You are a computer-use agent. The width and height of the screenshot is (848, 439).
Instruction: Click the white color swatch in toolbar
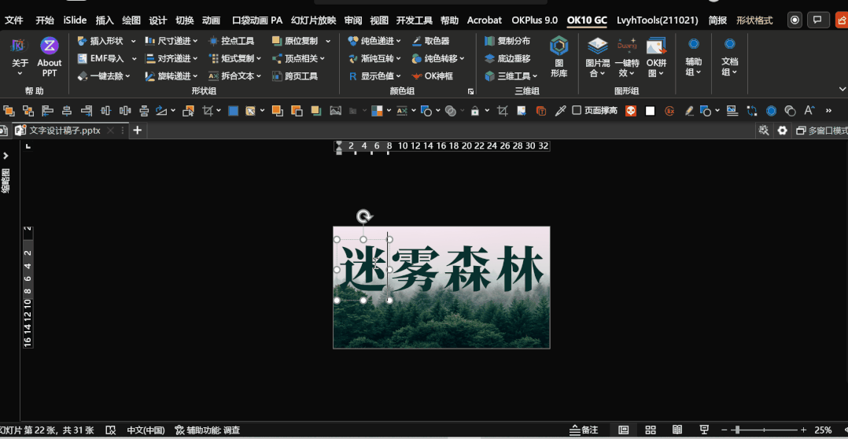[650, 111]
